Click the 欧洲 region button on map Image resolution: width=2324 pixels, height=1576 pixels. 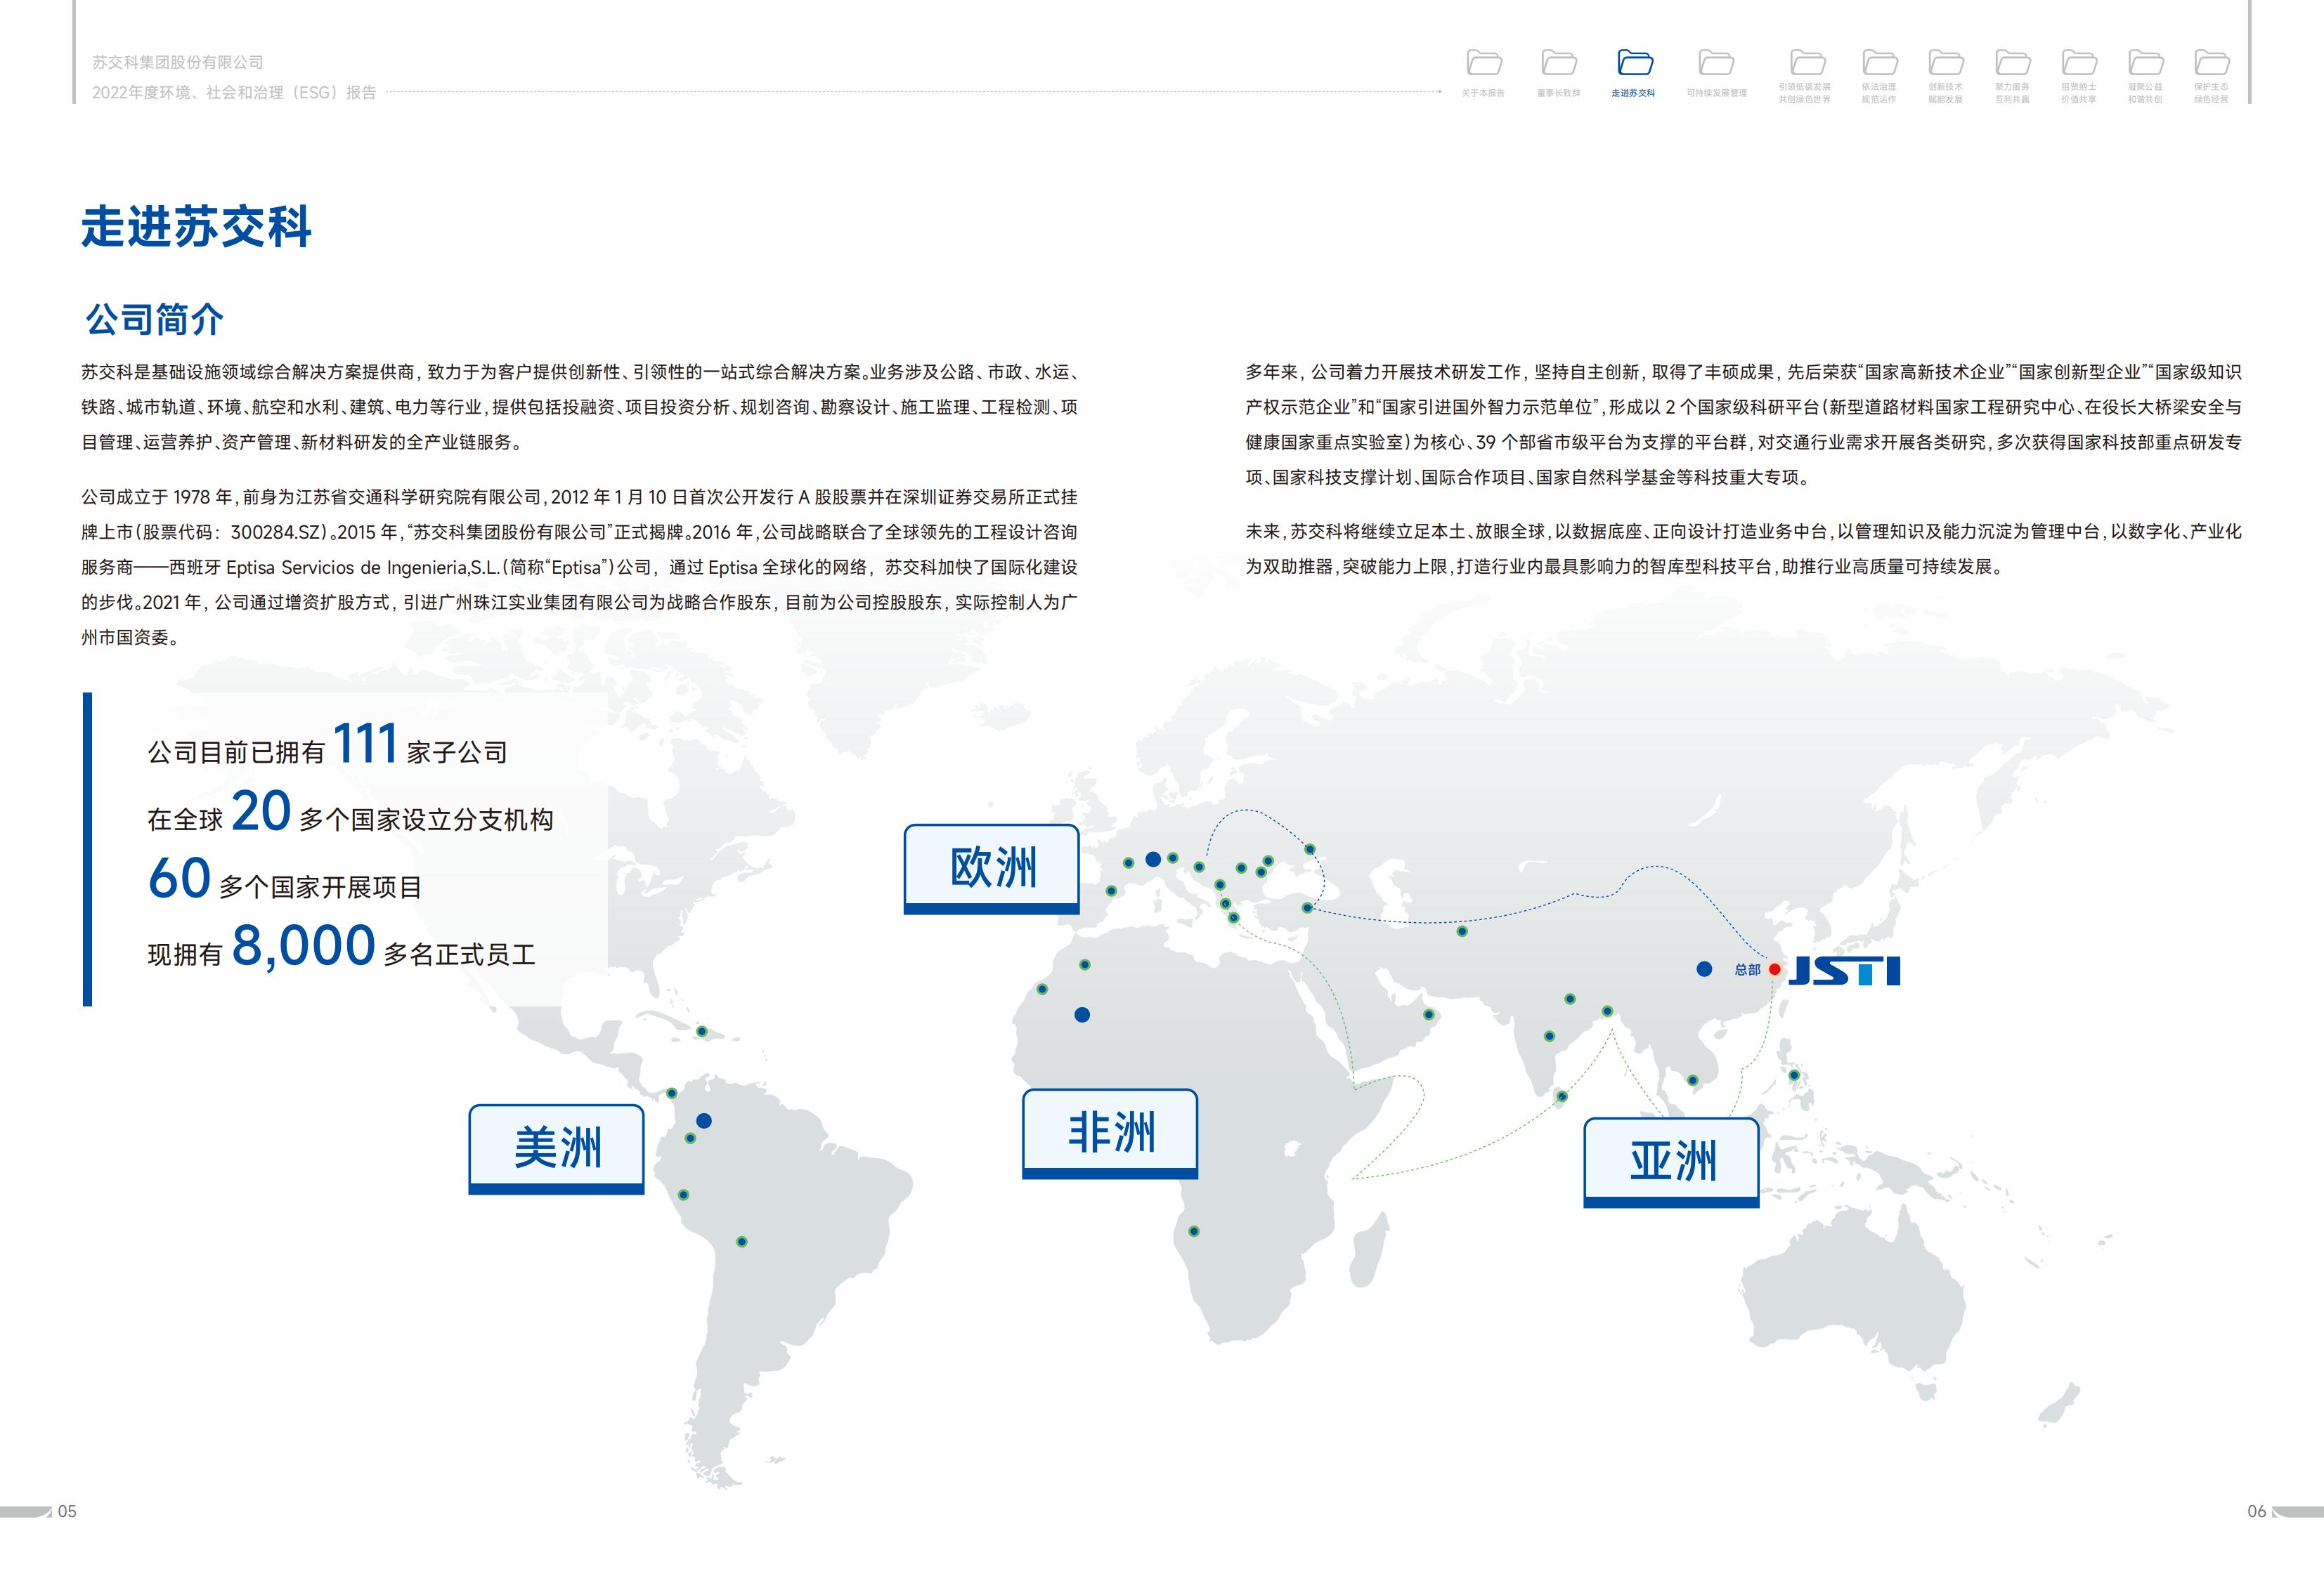[x=991, y=867]
